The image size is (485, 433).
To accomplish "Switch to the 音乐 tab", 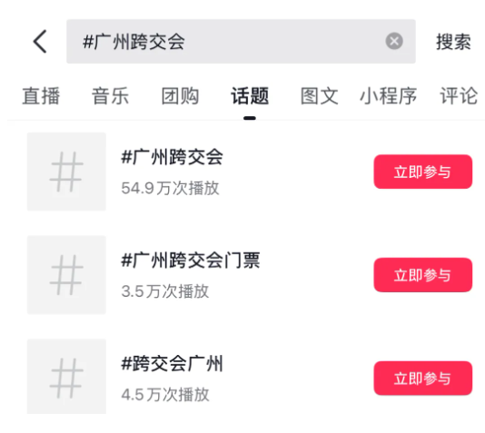I will tap(111, 96).
